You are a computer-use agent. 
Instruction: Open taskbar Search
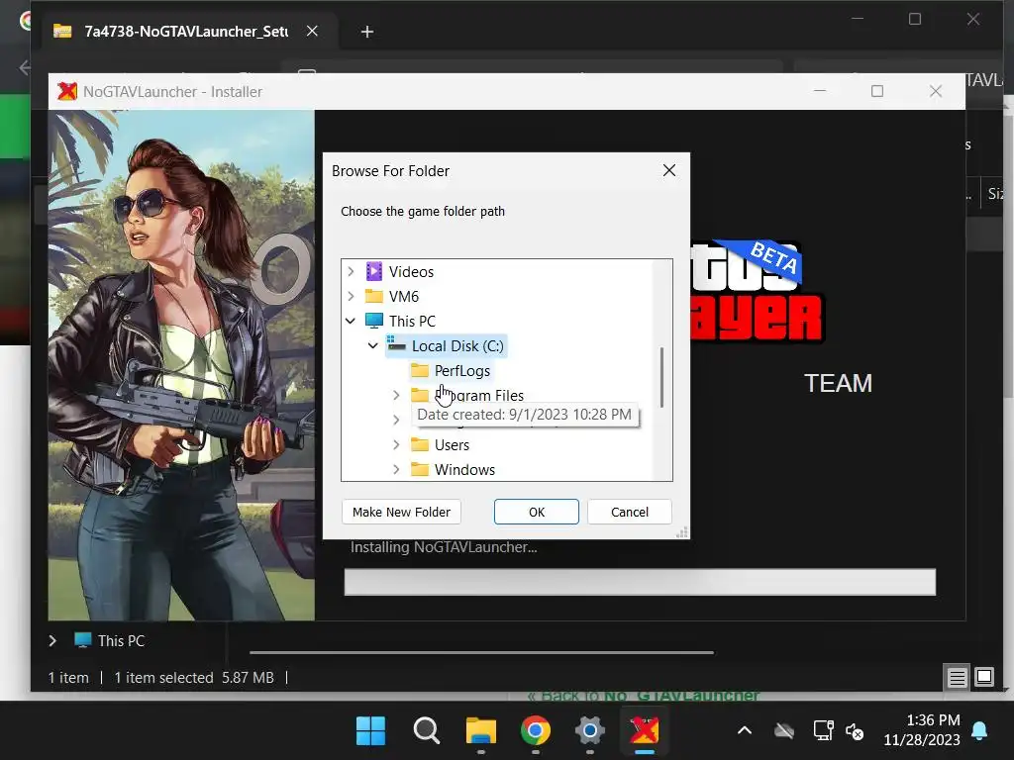click(426, 731)
